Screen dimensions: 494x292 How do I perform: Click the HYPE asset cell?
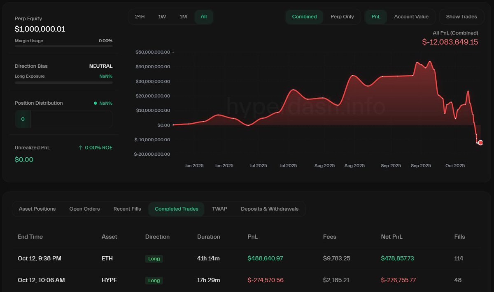click(x=109, y=280)
